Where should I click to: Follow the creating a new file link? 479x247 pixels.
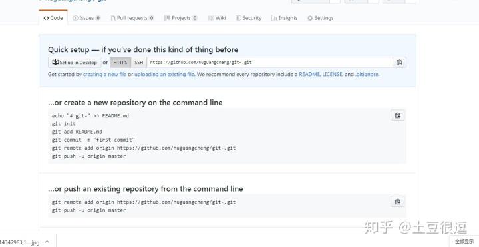click(105, 74)
